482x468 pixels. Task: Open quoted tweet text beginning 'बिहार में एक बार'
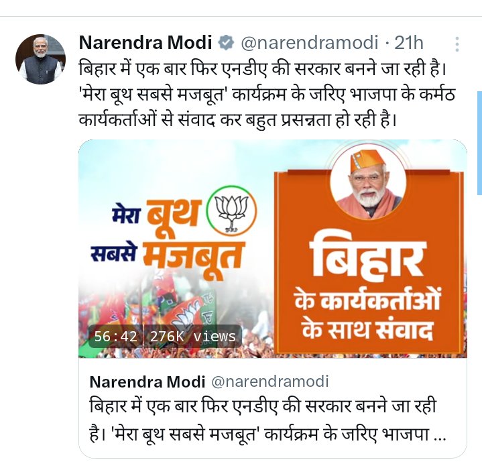(x=267, y=420)
